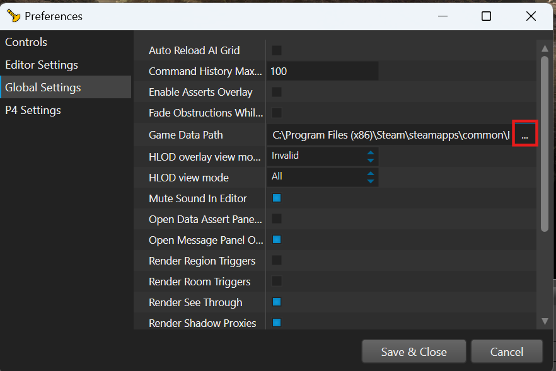Uncheck Render See Through option
This screenshot has height=371, width=556.
277,302
